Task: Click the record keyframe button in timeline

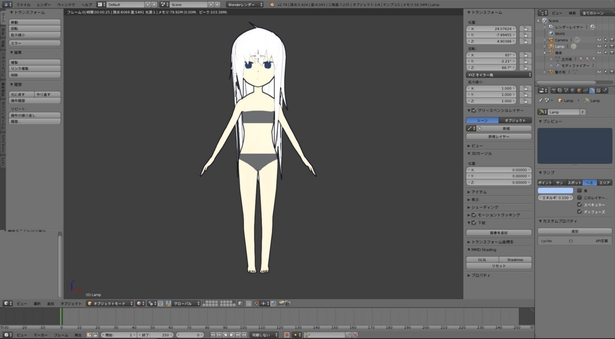Action: pyautogui.click(x=286, y=335)
